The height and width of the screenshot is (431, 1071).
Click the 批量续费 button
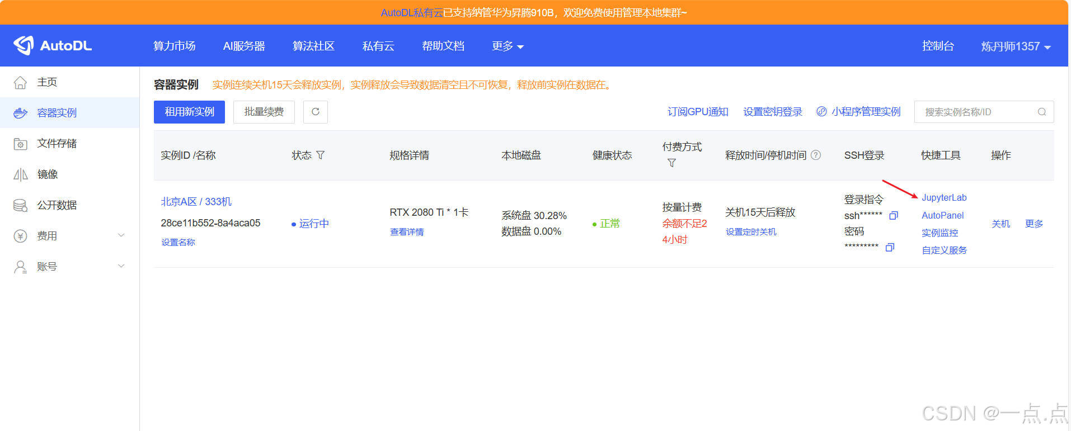point(264,112)
